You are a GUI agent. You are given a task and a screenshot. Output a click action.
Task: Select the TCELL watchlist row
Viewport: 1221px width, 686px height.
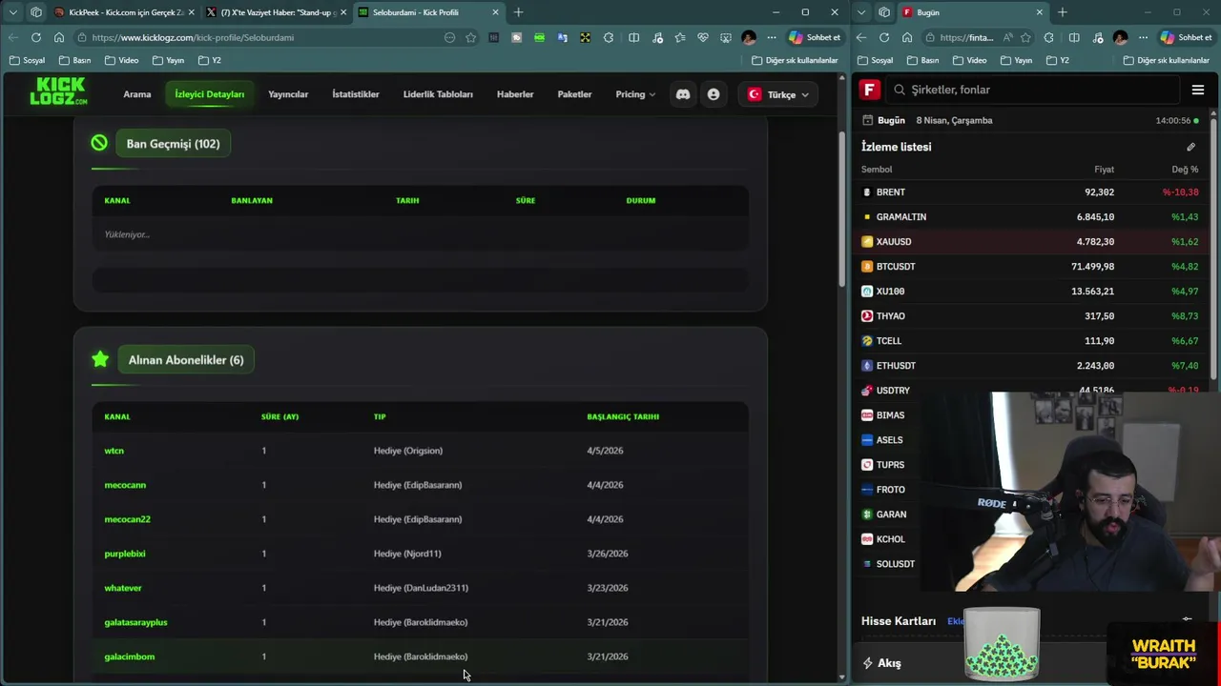[1030, 340]
